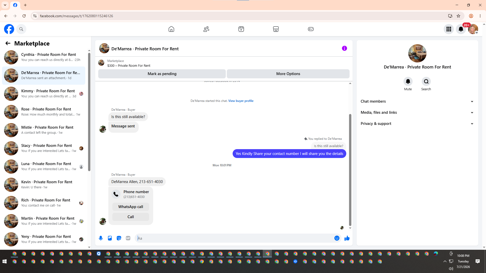Toggle the conversation information panel
Image resolution: width=486 pixels, height=273 pixels.
coord(345,48)
